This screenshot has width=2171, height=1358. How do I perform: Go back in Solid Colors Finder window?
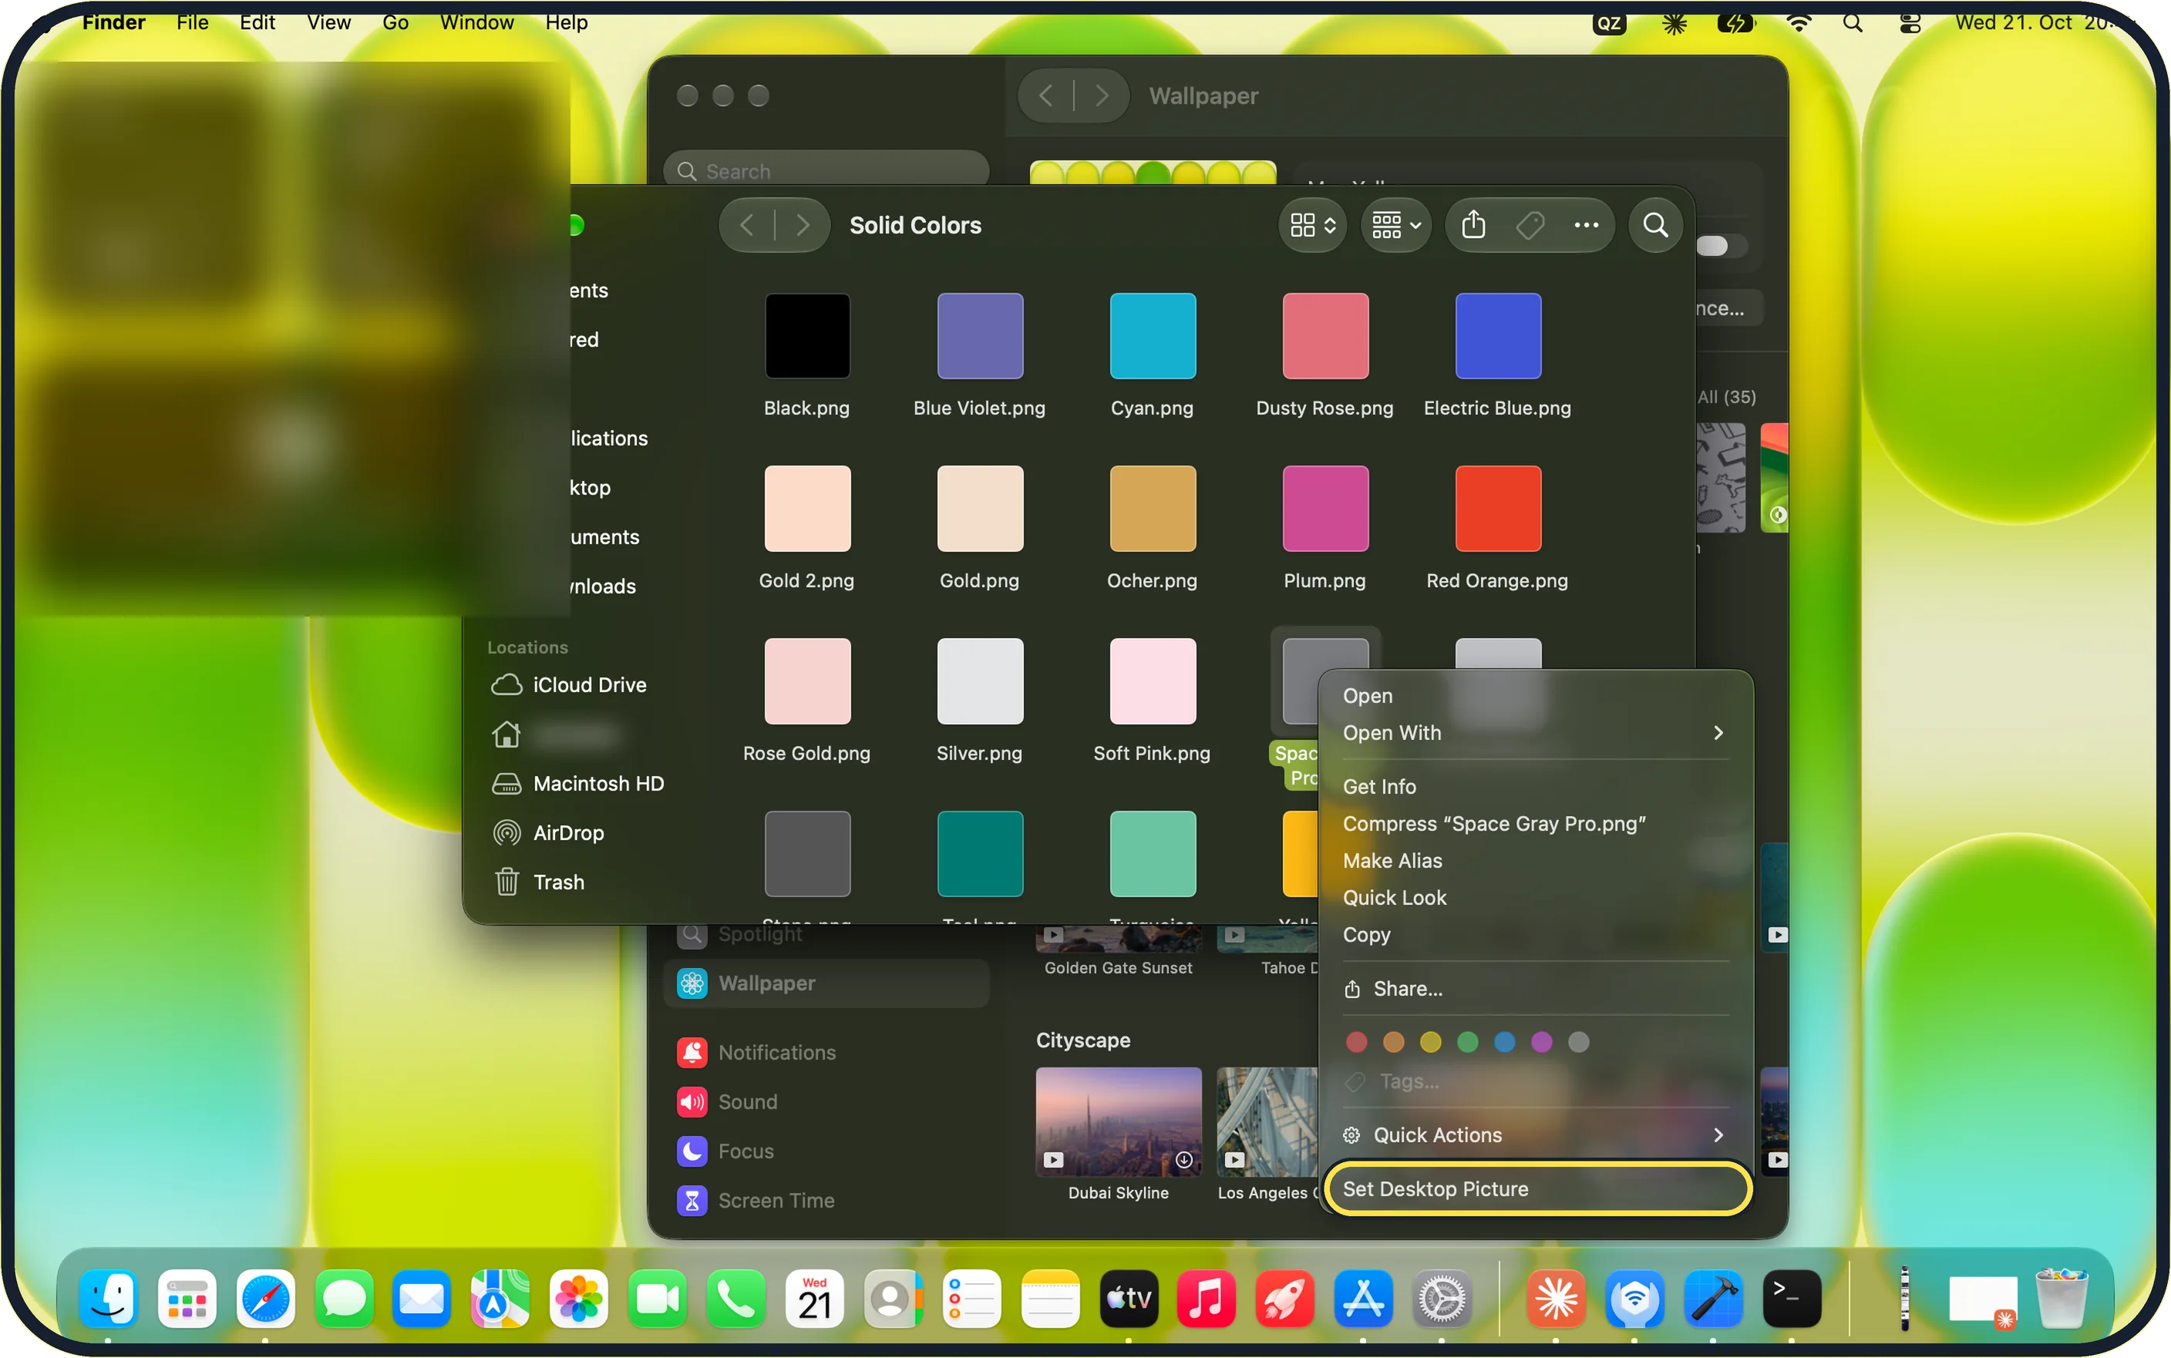pos(746,224)
